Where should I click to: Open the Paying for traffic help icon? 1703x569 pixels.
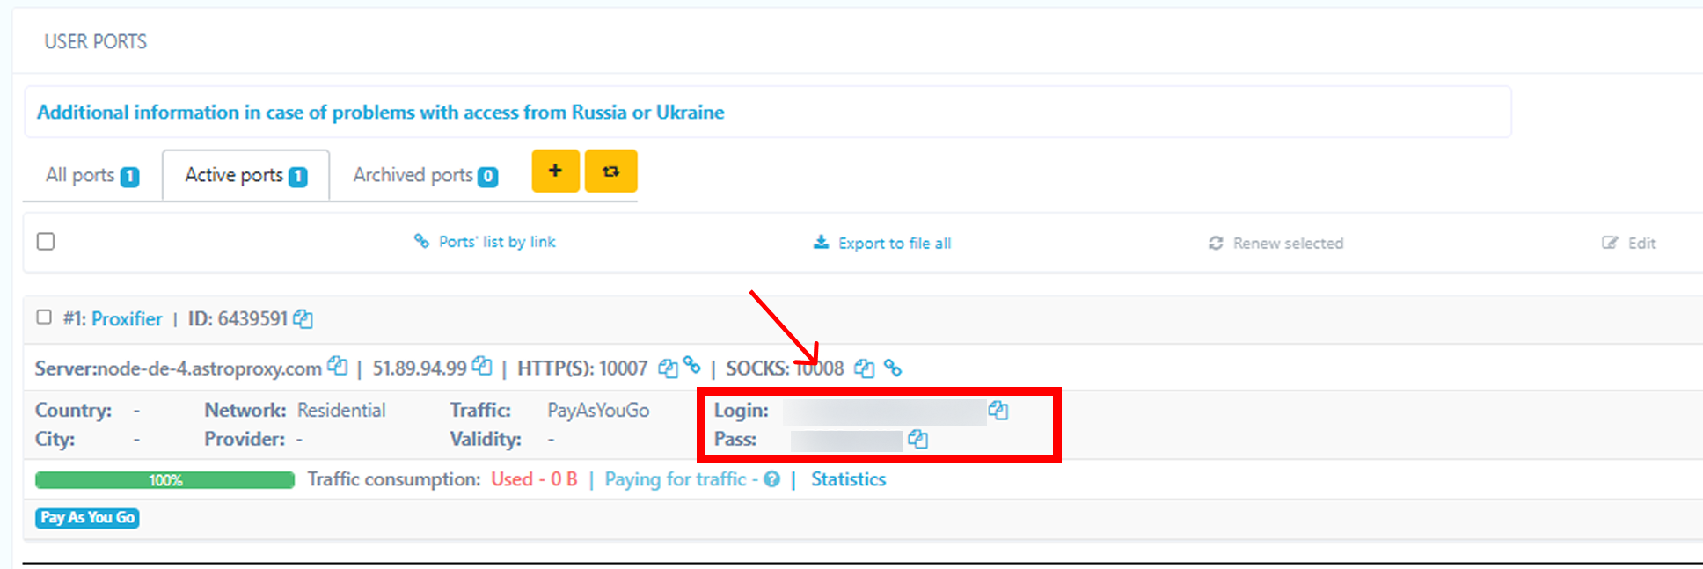click(771, 479)
